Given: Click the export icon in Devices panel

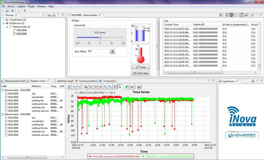Looking at the screenshot, I should point(54,15).
